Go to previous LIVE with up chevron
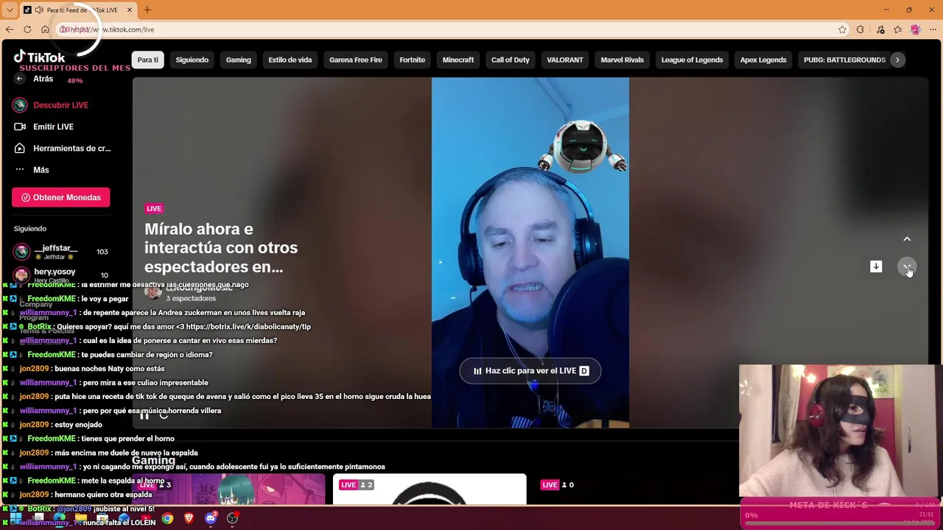Screen dimensions: 943x530 click(907, 239)
